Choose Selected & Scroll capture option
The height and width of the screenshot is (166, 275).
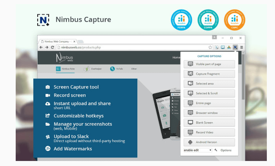point(209,94)
